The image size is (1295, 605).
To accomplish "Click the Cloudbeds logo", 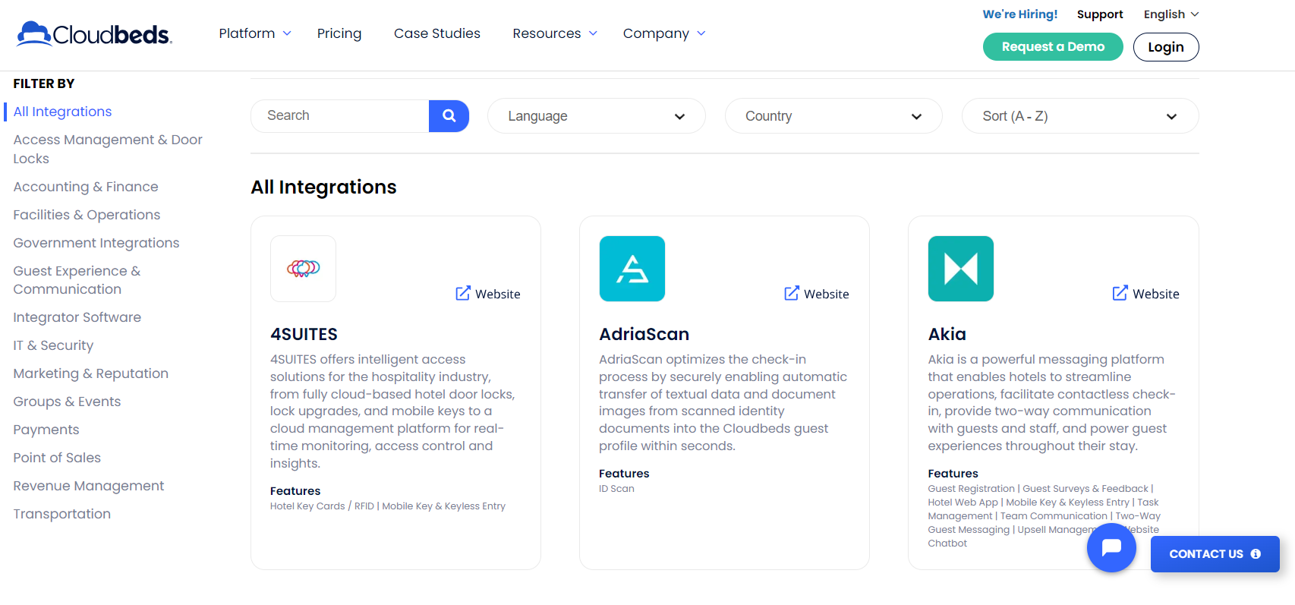I will click(x=95, y=34).
